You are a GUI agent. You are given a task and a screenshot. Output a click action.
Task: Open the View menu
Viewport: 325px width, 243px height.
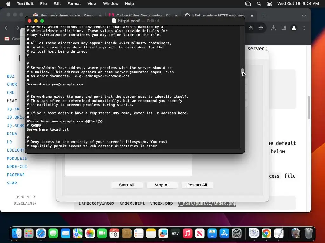92,4
